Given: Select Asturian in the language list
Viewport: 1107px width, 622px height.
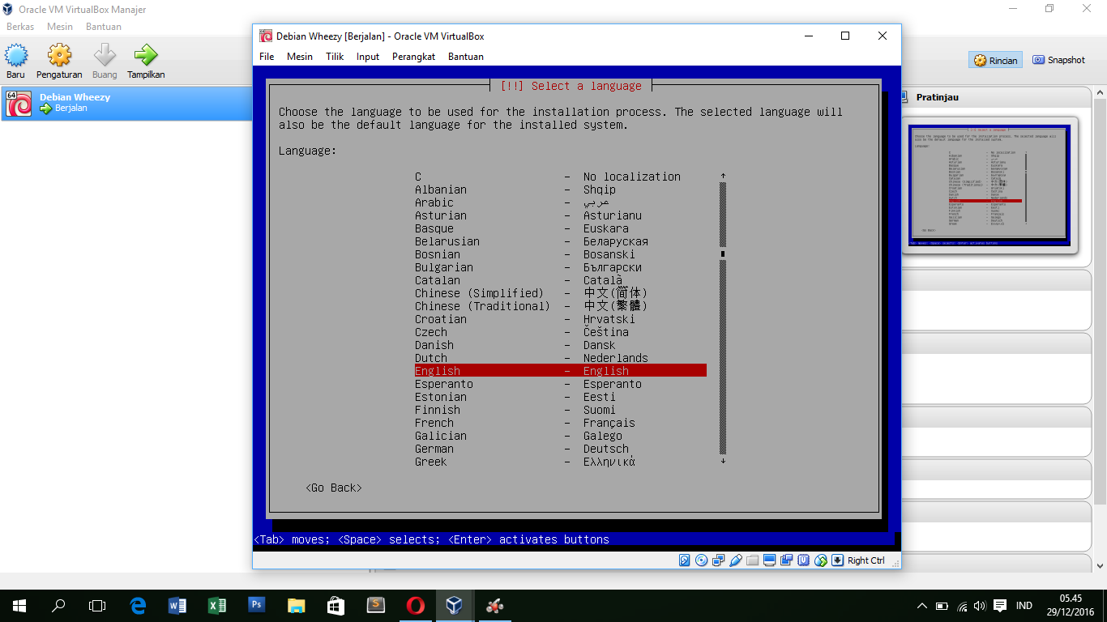Looking at the screenshot, I should [561, 215].
